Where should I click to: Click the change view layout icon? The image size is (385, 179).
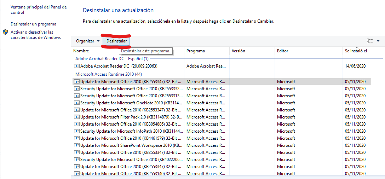coord(370,41)
